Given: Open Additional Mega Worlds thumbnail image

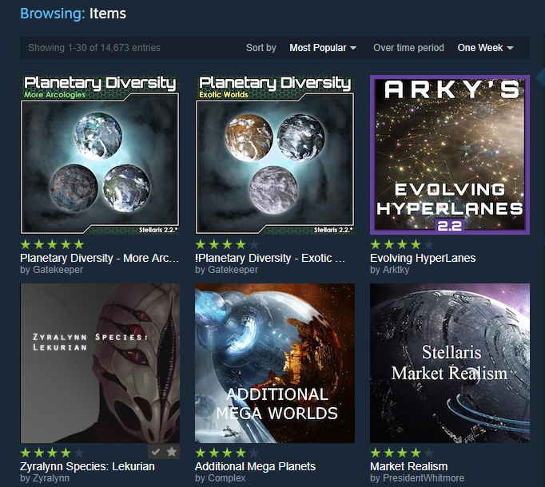Looking at the screenshot, I should [275, 363].
